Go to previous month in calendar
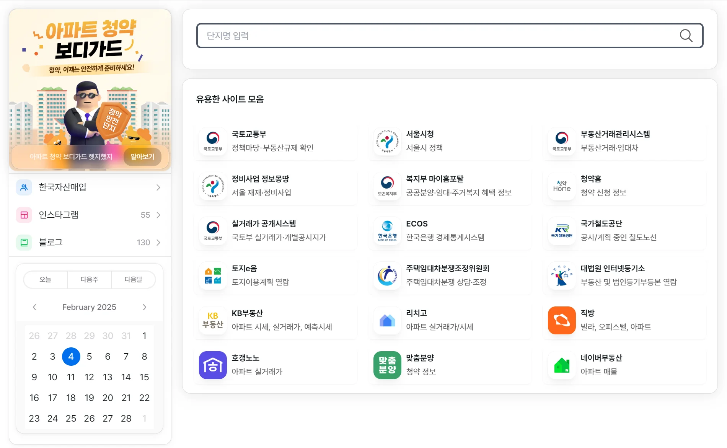727x448 pixels. tap(34, 307)
